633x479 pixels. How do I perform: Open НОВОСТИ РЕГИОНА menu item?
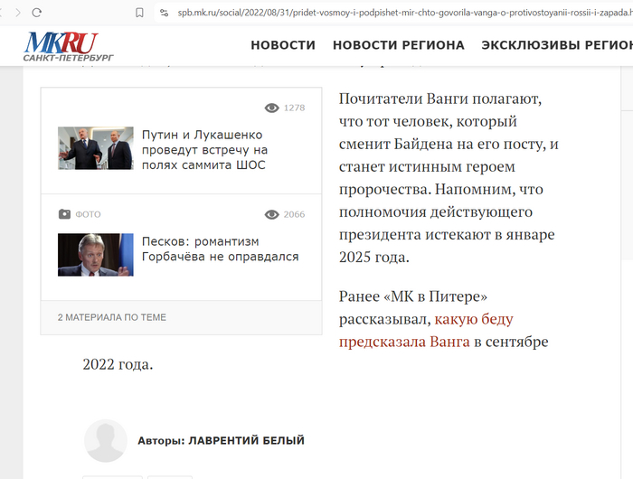tap(399, 45)
